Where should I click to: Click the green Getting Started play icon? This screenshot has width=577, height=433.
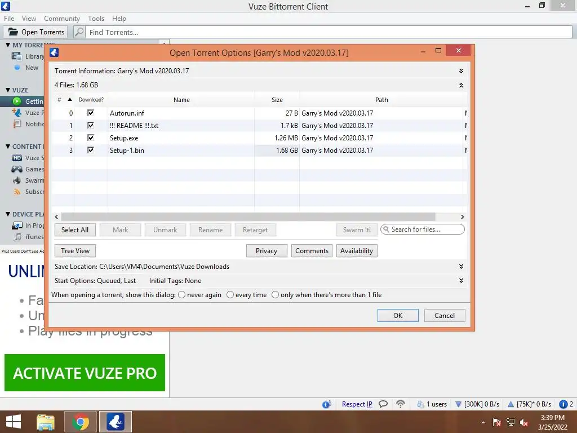pos(17,101)
